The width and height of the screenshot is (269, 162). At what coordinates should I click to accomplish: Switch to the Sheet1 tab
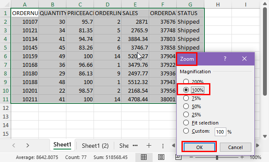[62, 145]
